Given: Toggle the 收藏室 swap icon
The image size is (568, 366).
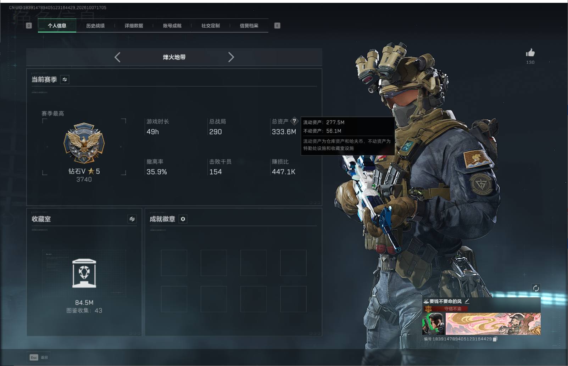Looking at the screenshot, I should click(132, 219).
